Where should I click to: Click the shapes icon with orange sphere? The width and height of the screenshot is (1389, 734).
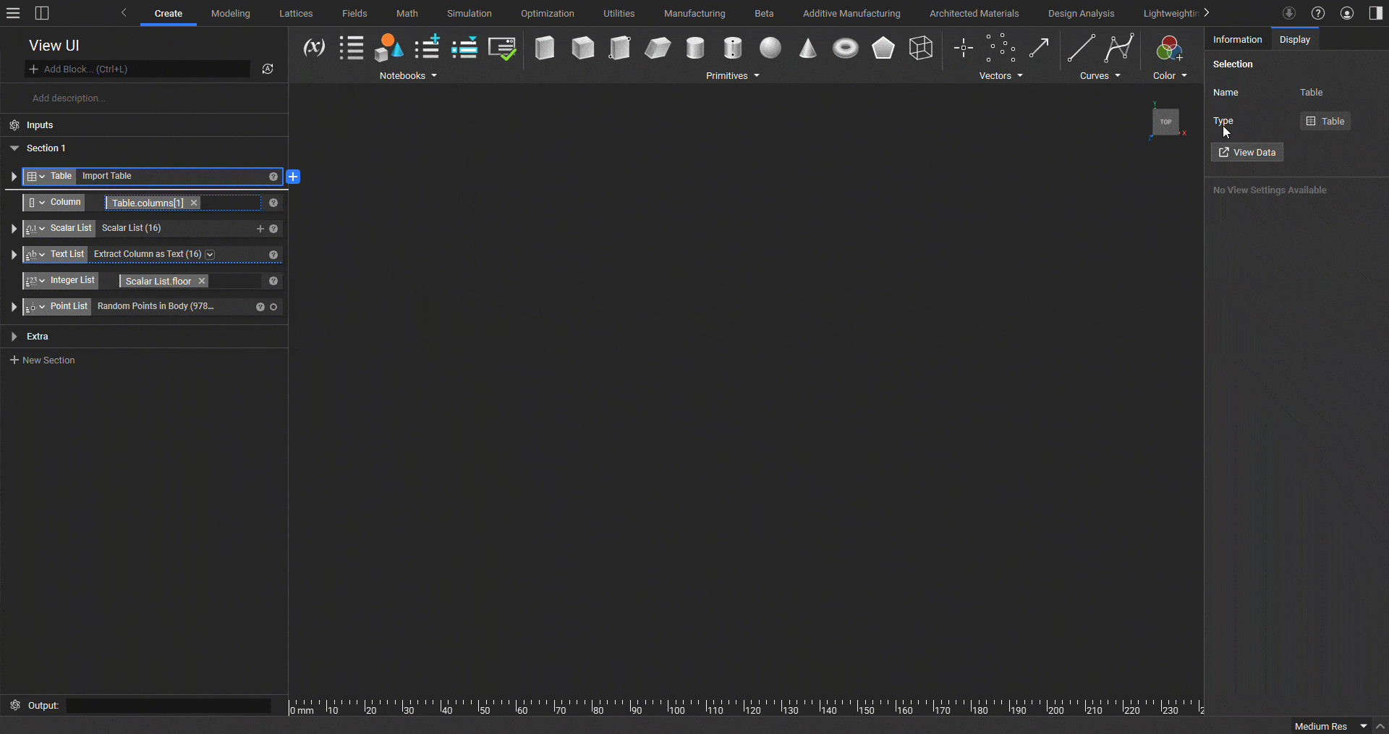389,48
